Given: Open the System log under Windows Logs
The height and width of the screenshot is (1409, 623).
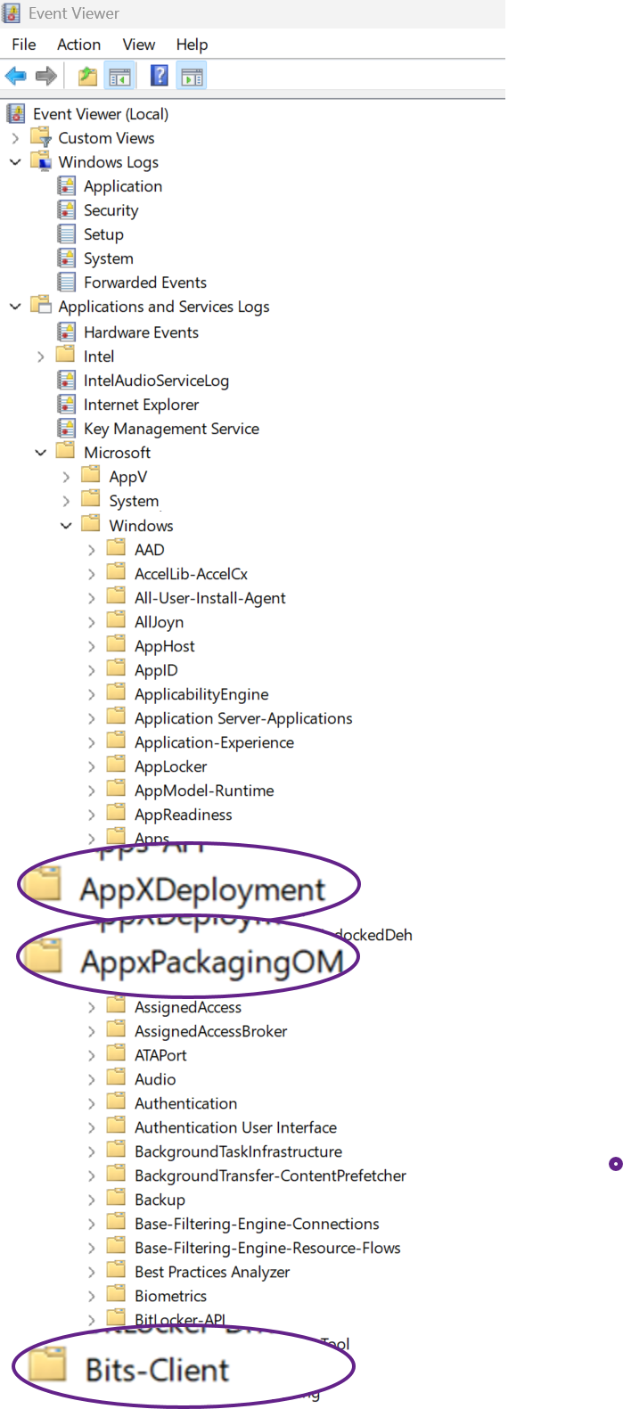Looking at the screenshot, I should tap(108, 258).
